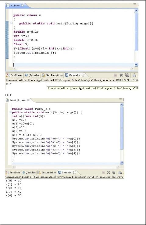Minimize the z.java editor area
Image resolution: width=146 pixels, height=225 pixels.
135,4
